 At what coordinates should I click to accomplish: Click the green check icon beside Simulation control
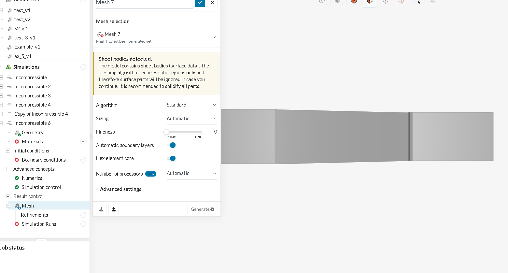[x=17, y=187]
